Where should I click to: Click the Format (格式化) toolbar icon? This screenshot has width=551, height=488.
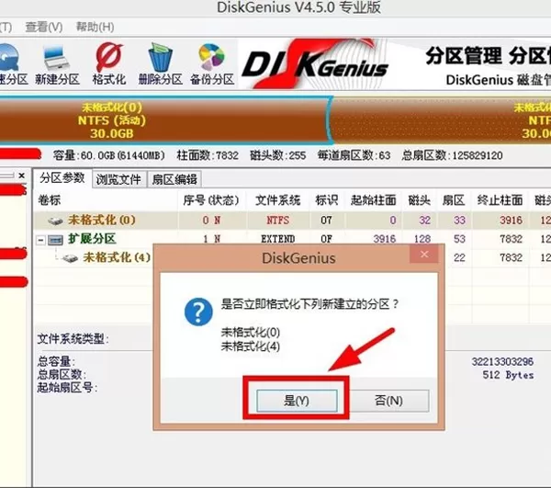coord(109,64)
